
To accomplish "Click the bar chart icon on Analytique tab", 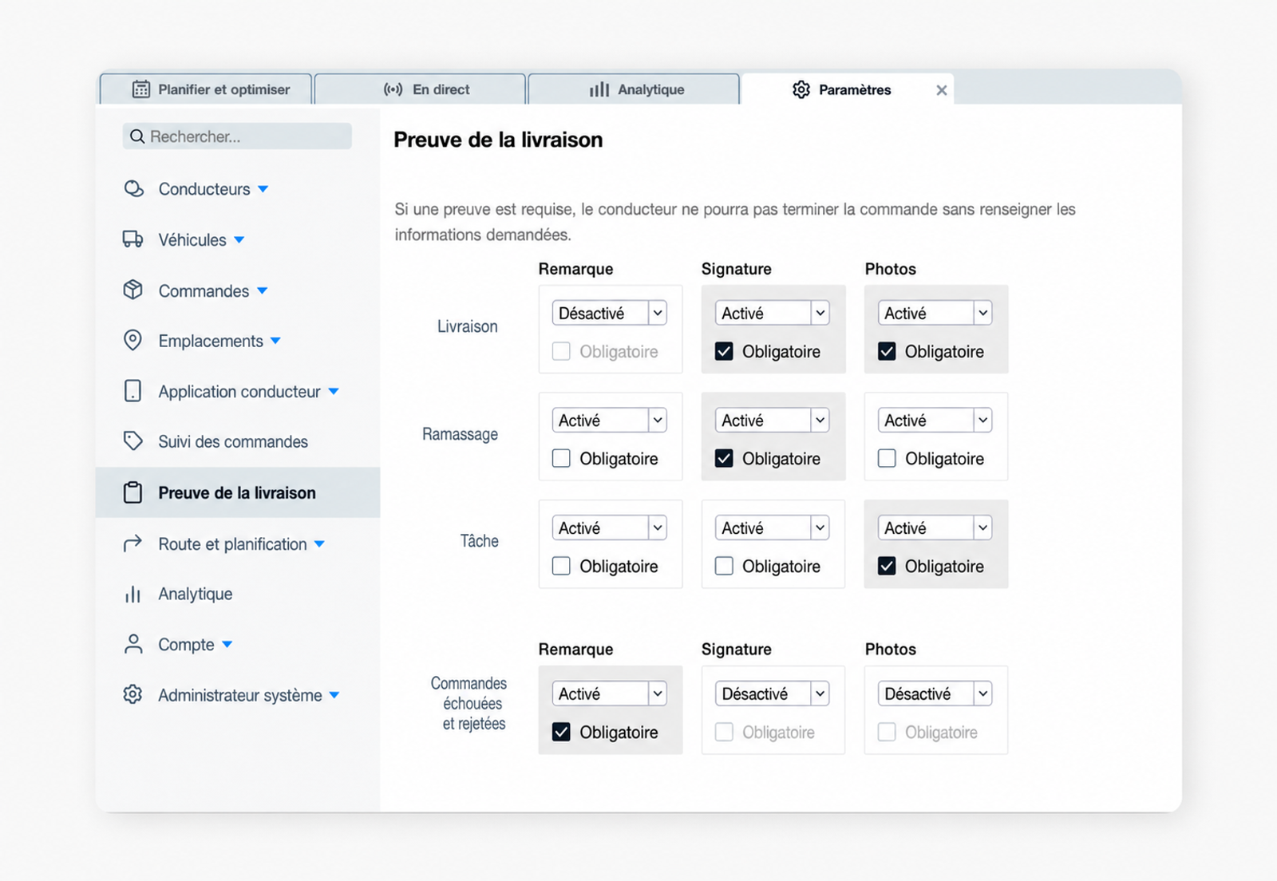I will tap(599, 89).
